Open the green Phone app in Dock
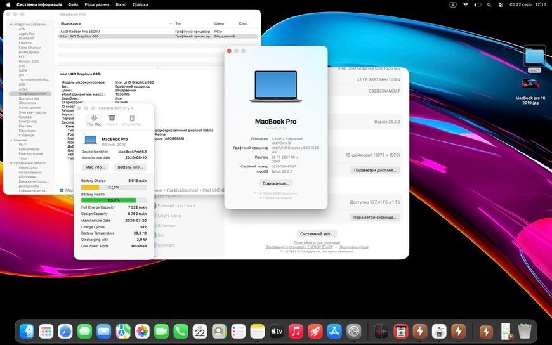The width and height of the screenshot is (552, 345). pos(181,331)
